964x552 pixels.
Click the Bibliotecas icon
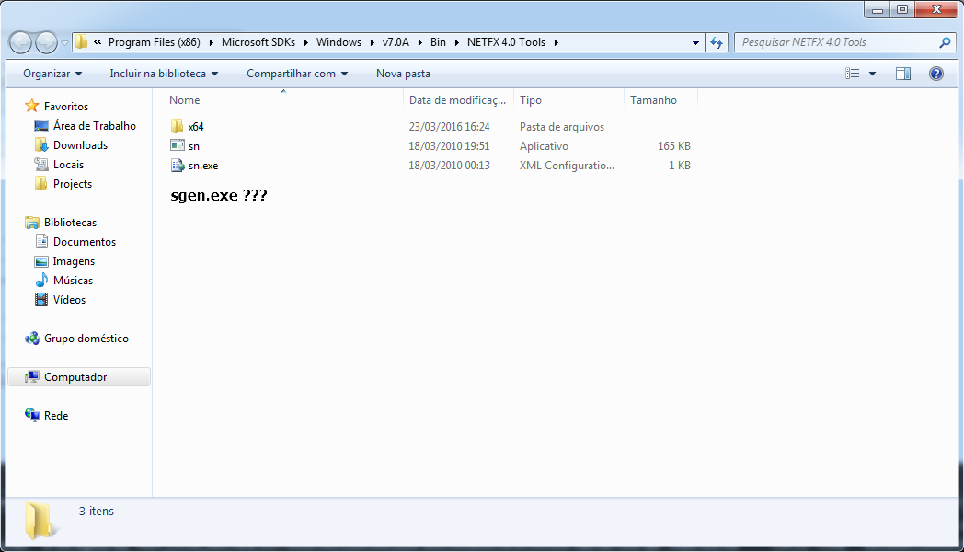[32, 222]
